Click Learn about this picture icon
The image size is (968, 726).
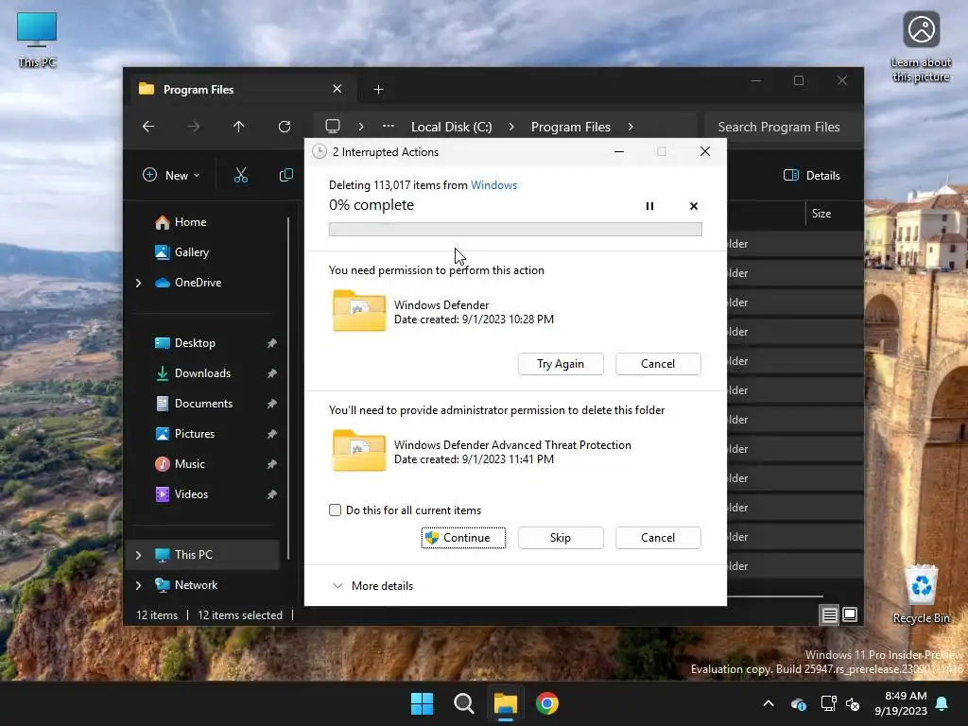click(921, 47)
